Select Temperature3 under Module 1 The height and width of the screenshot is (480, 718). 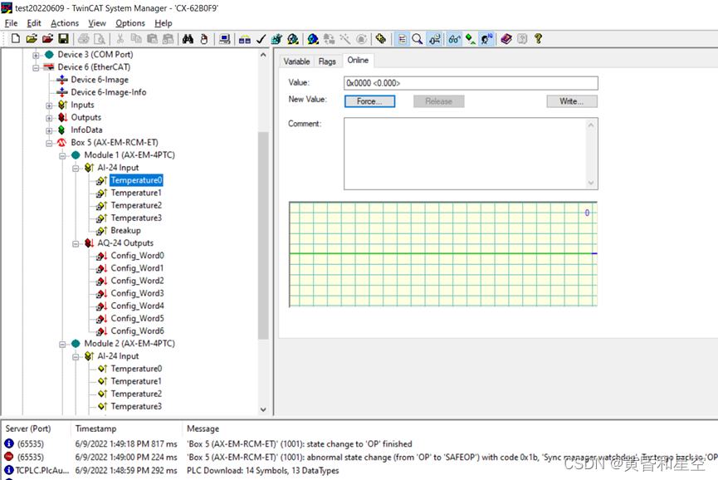[136, 218]
